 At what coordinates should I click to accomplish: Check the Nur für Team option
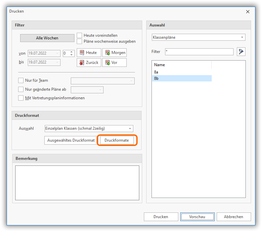21,80
